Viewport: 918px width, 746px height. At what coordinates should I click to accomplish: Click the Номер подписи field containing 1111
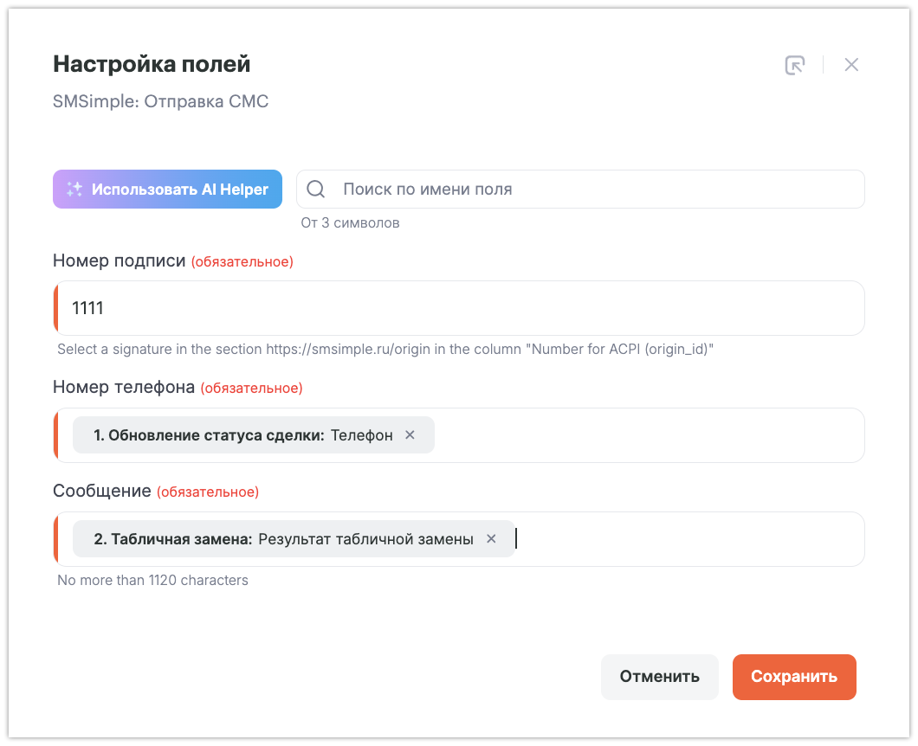tap(459, 308)
